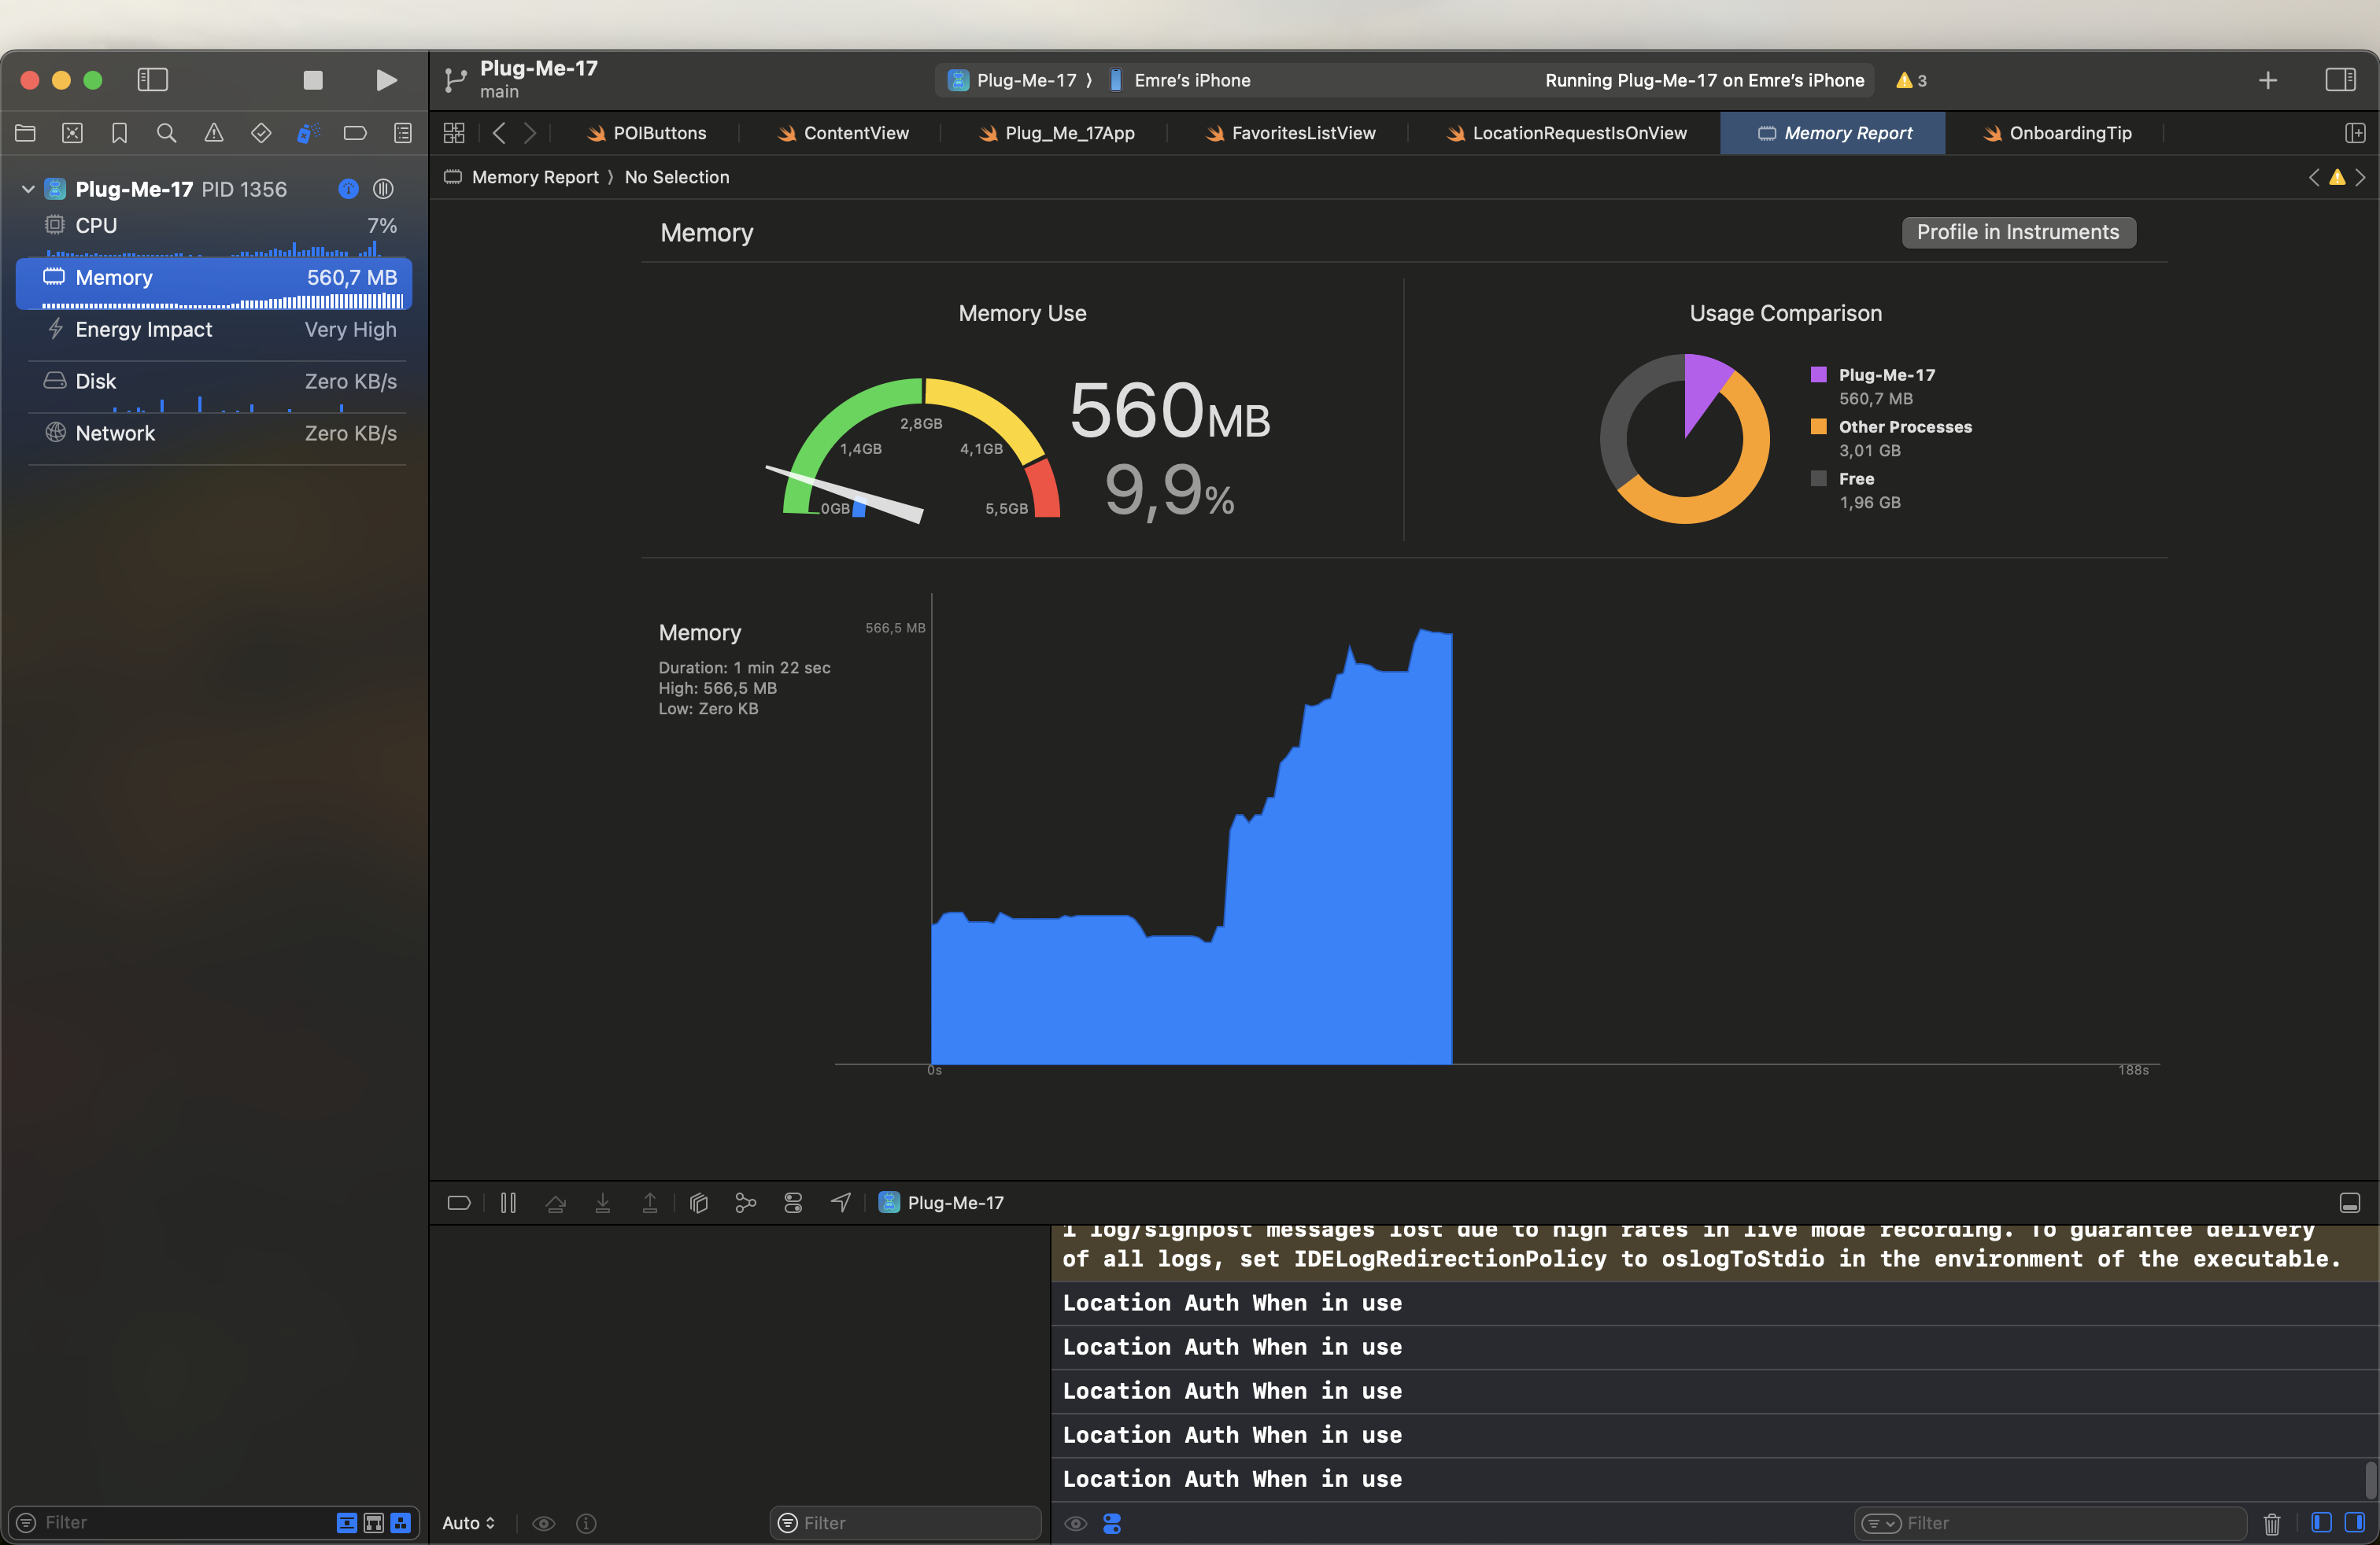Focus the variables view Filter field
This screenshot has width=2380, height=1545.
click(906, 1522)
